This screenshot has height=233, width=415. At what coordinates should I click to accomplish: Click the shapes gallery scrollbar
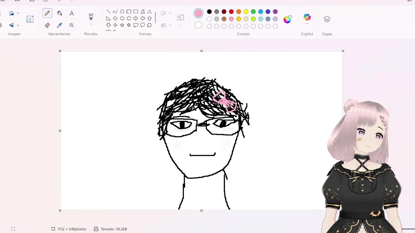tap(155, 17)
